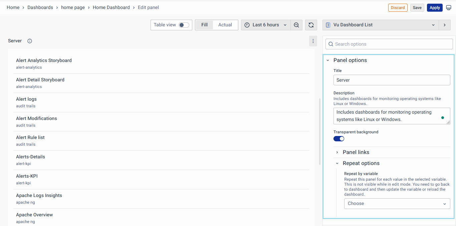456x226 pixels.
Task: Apply the panel changes
Action: (x=435, y=7)
